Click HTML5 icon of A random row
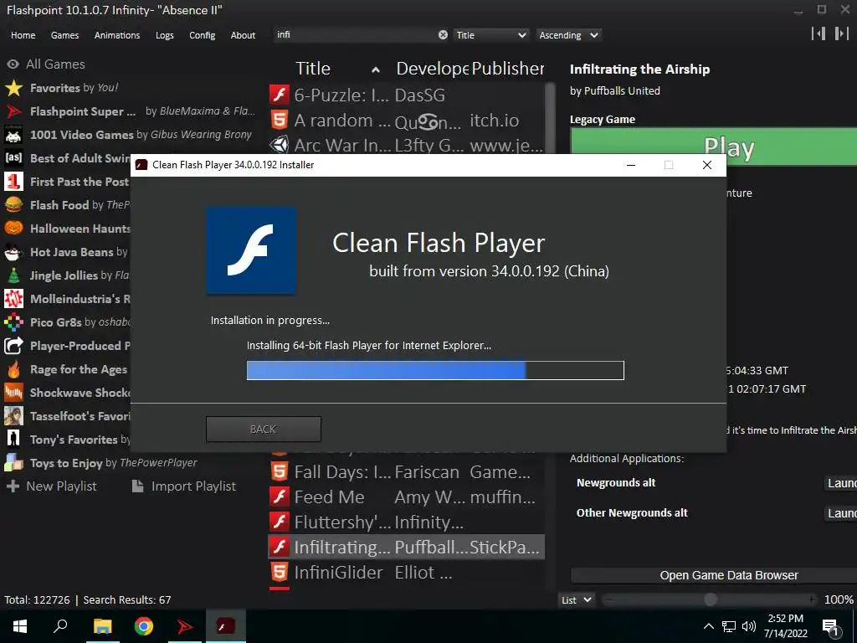 coord(280,120)
